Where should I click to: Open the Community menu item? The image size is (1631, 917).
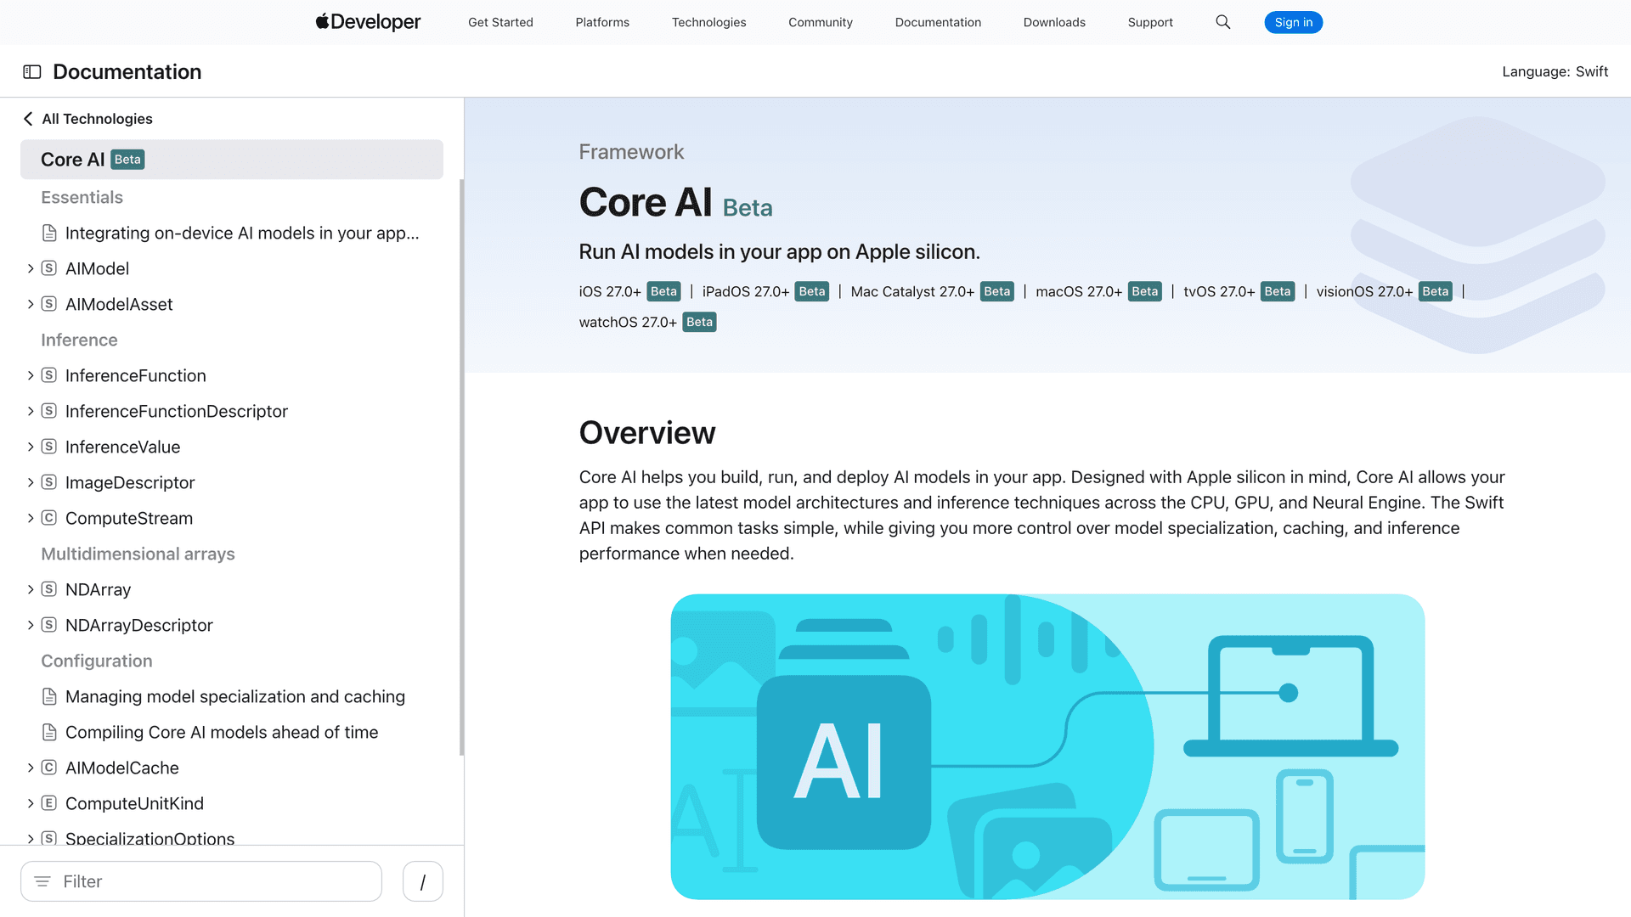point(820,22)
